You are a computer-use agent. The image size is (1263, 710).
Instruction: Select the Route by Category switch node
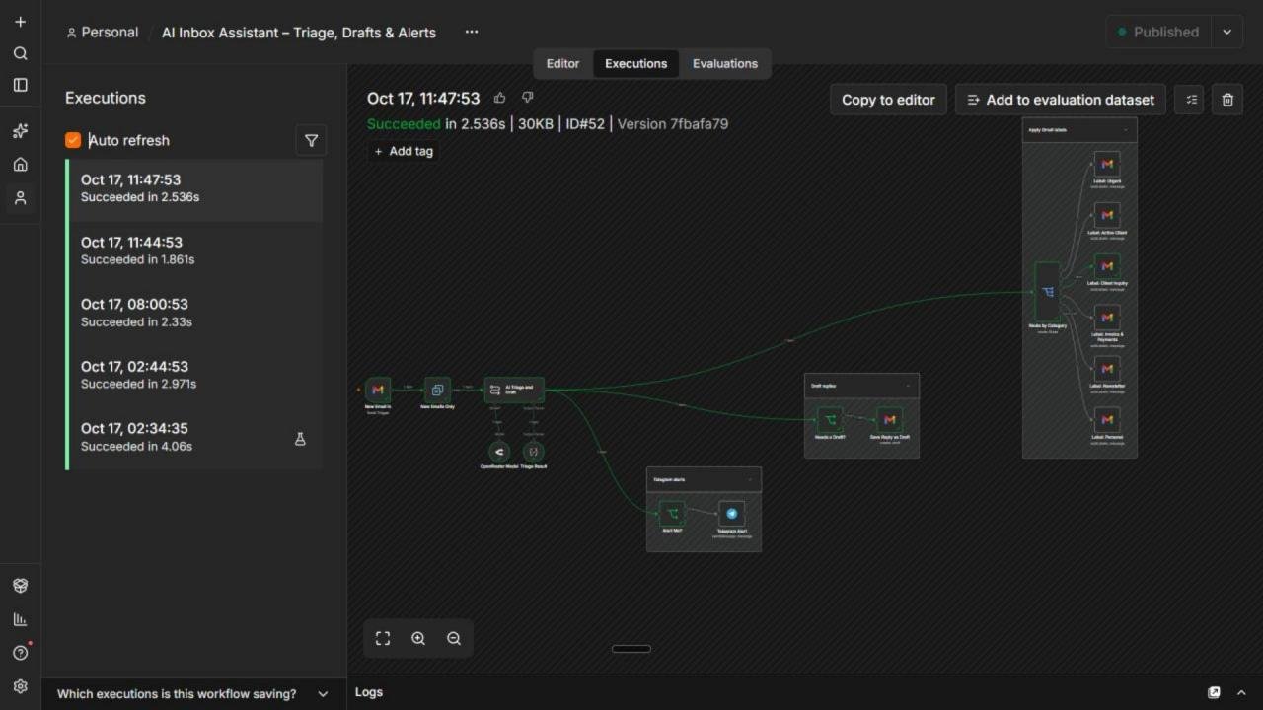pyautogui.click(x=1047, y=292)
